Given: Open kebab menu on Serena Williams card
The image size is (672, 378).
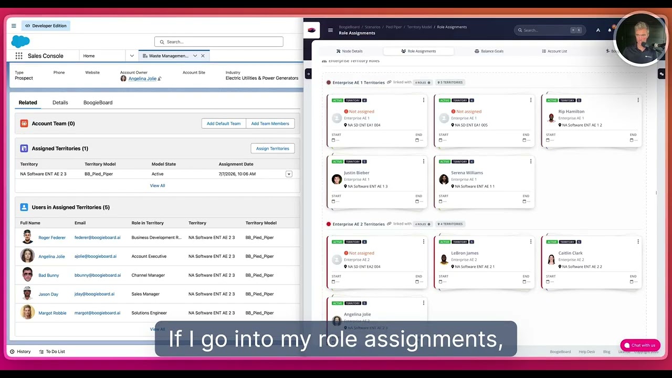Looking at the screenshot, I should click(x=531, y=161).
